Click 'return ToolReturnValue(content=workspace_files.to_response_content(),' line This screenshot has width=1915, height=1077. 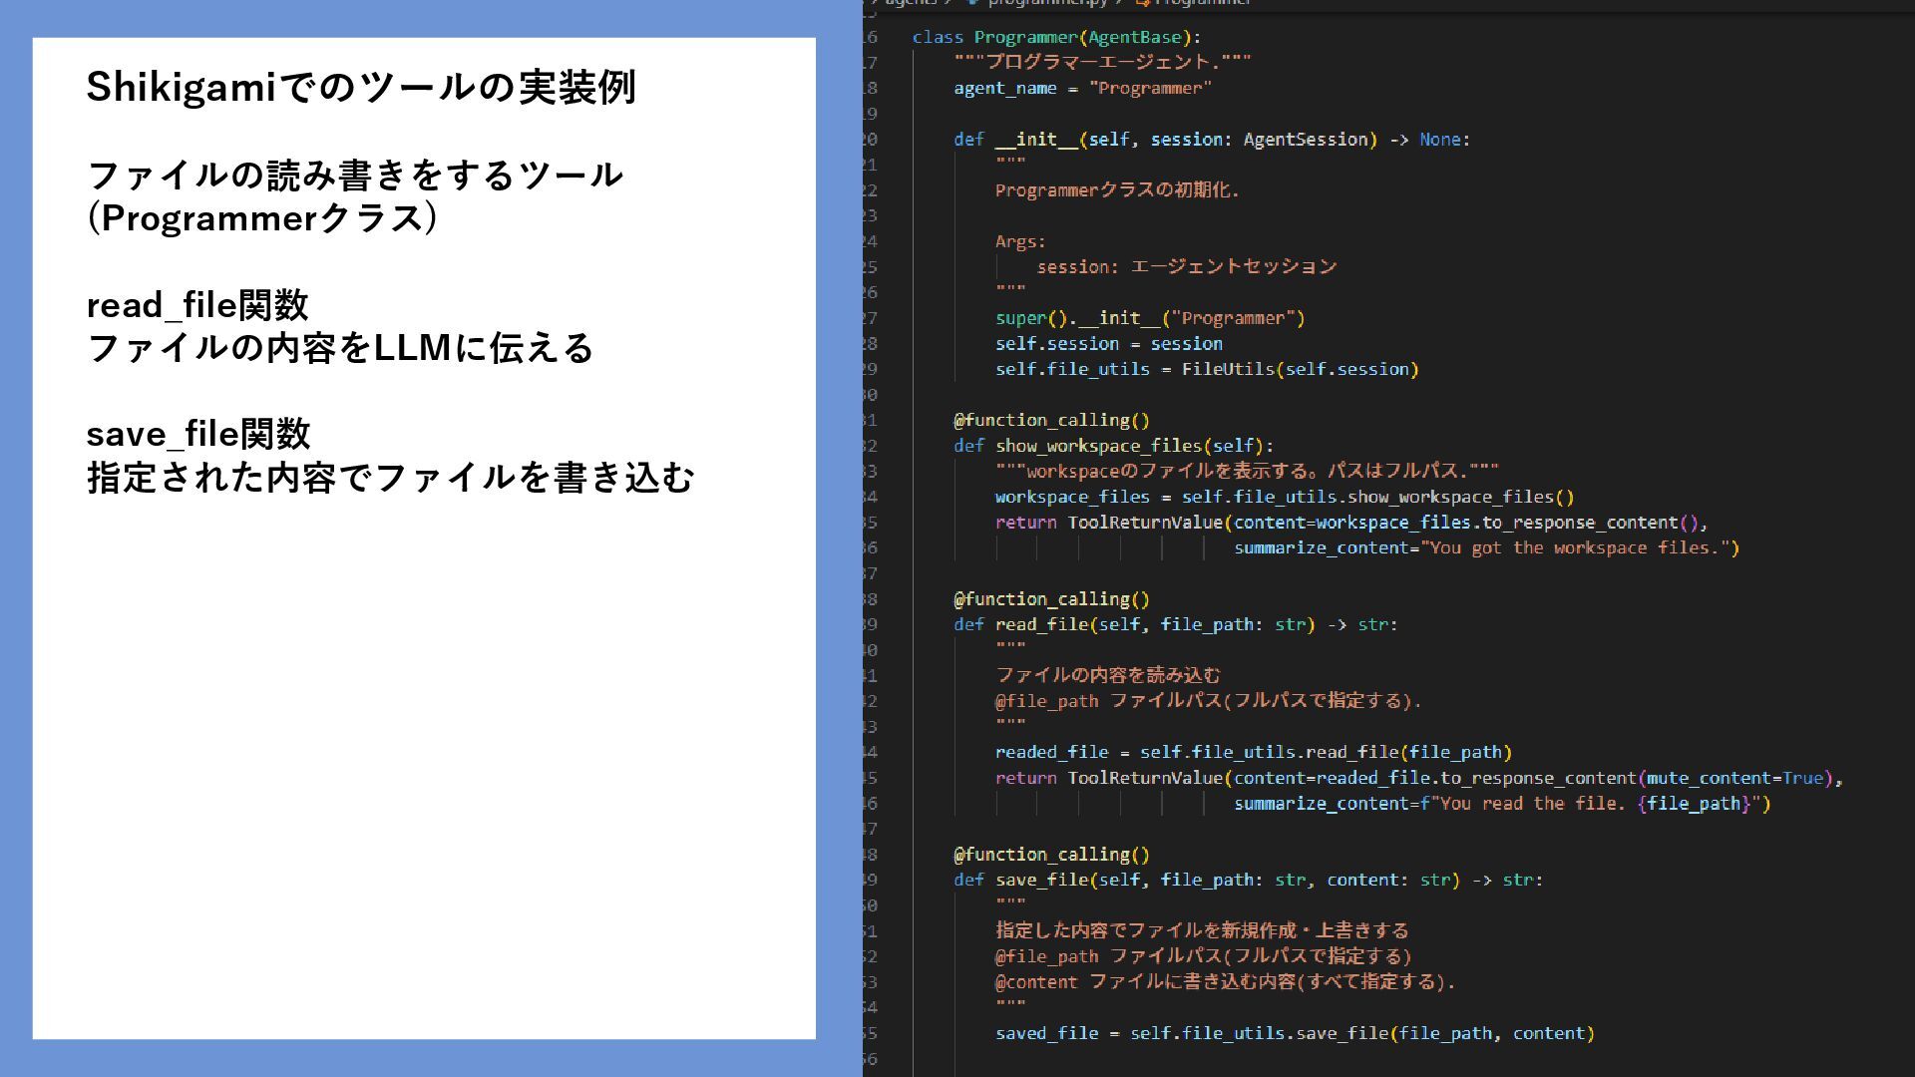1350,523
